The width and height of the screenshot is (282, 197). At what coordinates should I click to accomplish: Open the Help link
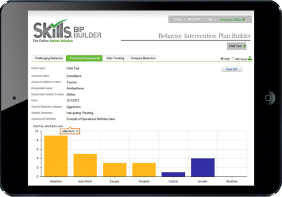coord(209,19)
